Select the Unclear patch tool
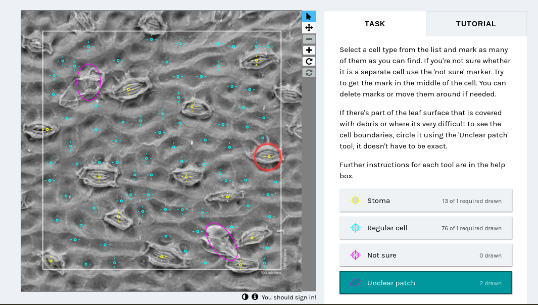Screen dimensions: 538x305 pos(425,283)
